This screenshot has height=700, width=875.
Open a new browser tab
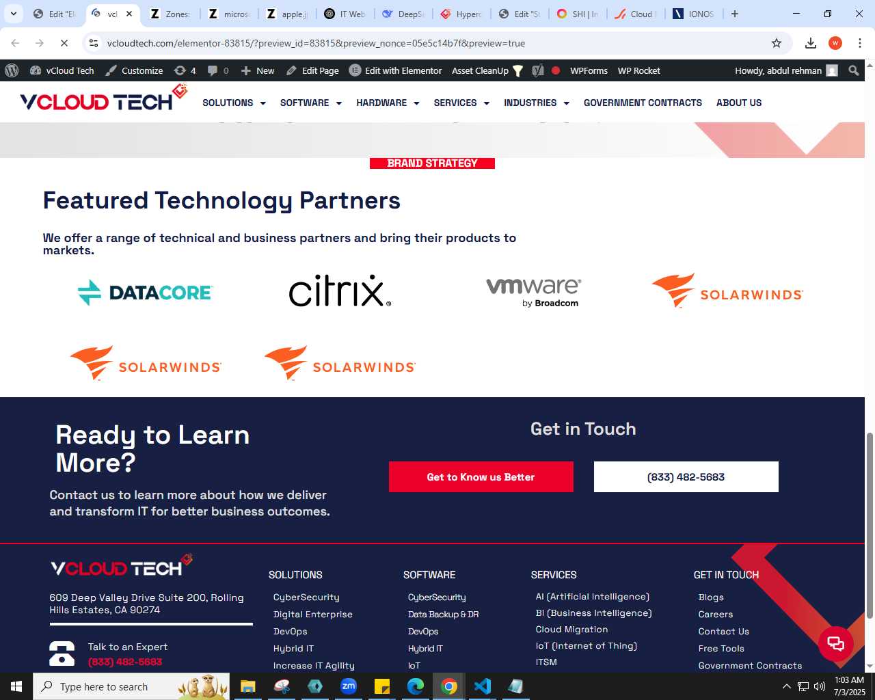pos(735,14)
